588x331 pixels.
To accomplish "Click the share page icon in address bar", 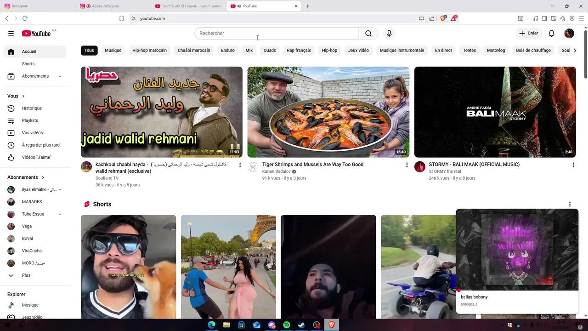I will pos(432,18).
